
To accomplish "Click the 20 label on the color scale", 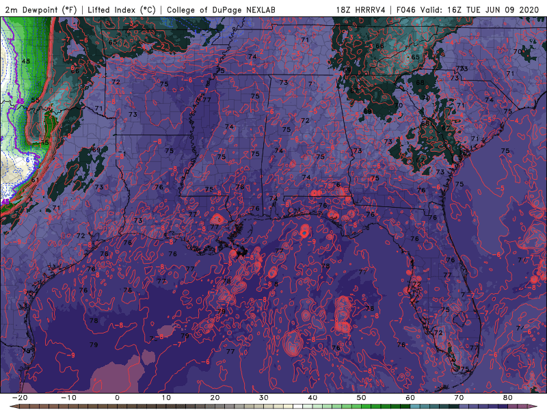I will click(x=215, y=398).
